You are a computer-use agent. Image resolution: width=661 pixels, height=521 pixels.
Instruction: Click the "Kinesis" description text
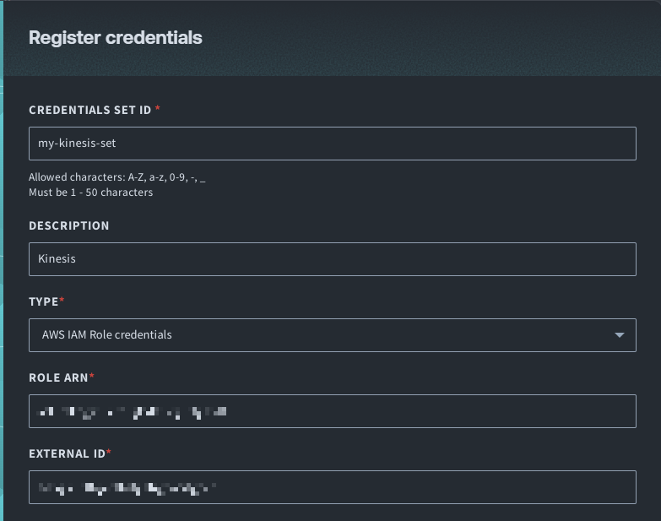(57, 259)
